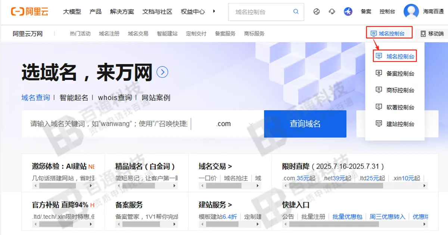Open the 权益中心 top menu
Image resolution: width=448 pixels, height=235 pixels.
[x=193, y=12]
